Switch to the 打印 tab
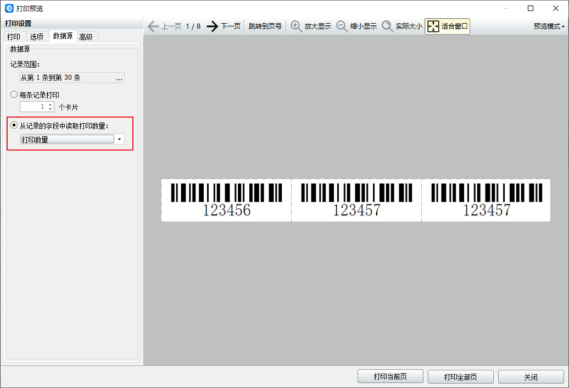The image size is (569, 388). tap(14, 37)
